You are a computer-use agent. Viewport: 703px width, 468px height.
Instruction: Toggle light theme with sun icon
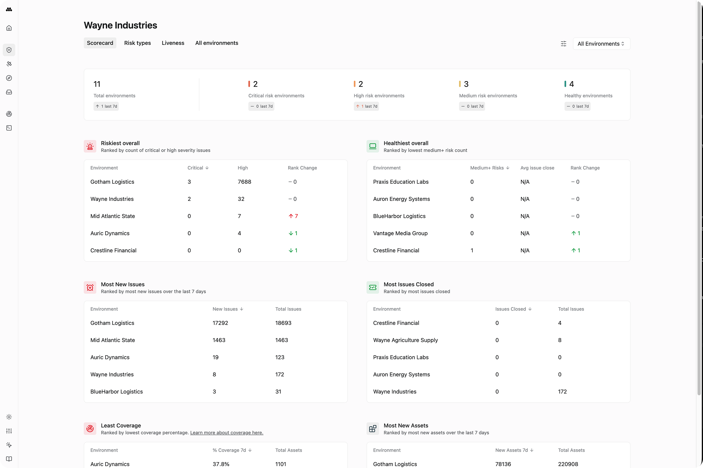[x=9, y=417]
